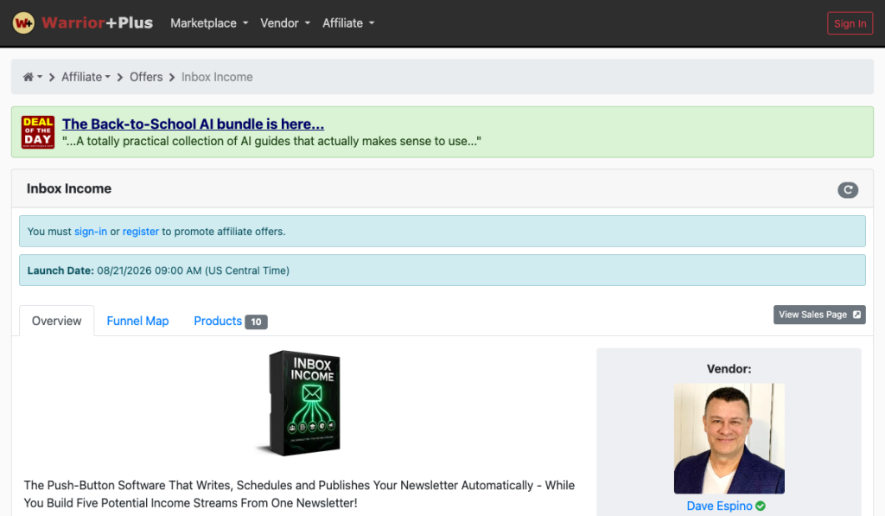Expand the Vendor navigation menu

(x=285, y=23)
